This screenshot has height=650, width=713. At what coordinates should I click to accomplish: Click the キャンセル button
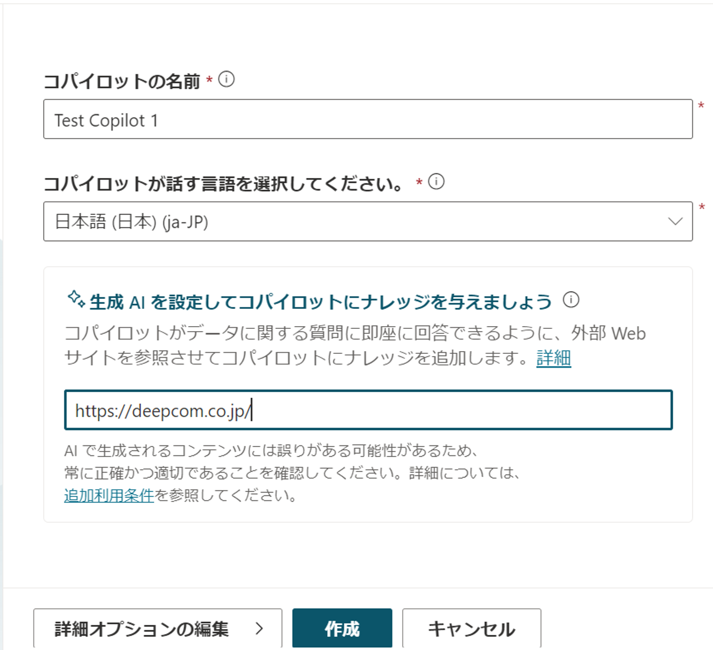click(x=471, y=628)
